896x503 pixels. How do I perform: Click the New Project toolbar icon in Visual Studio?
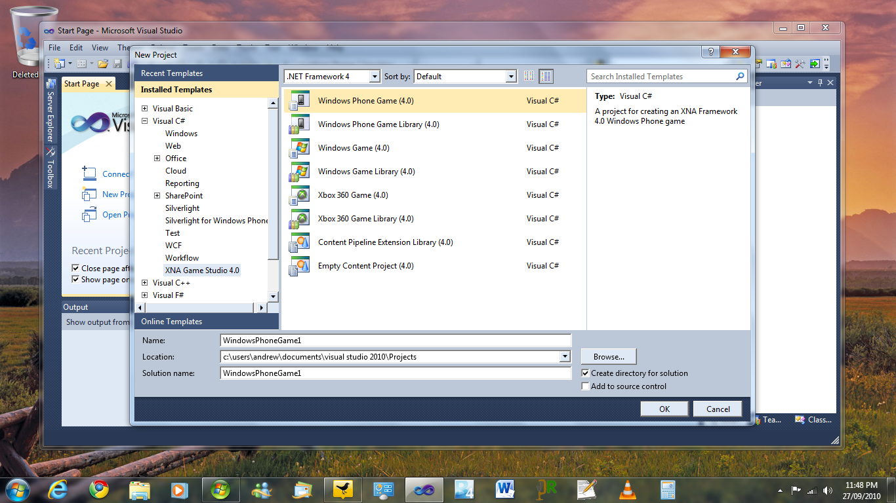click(60, 64)
